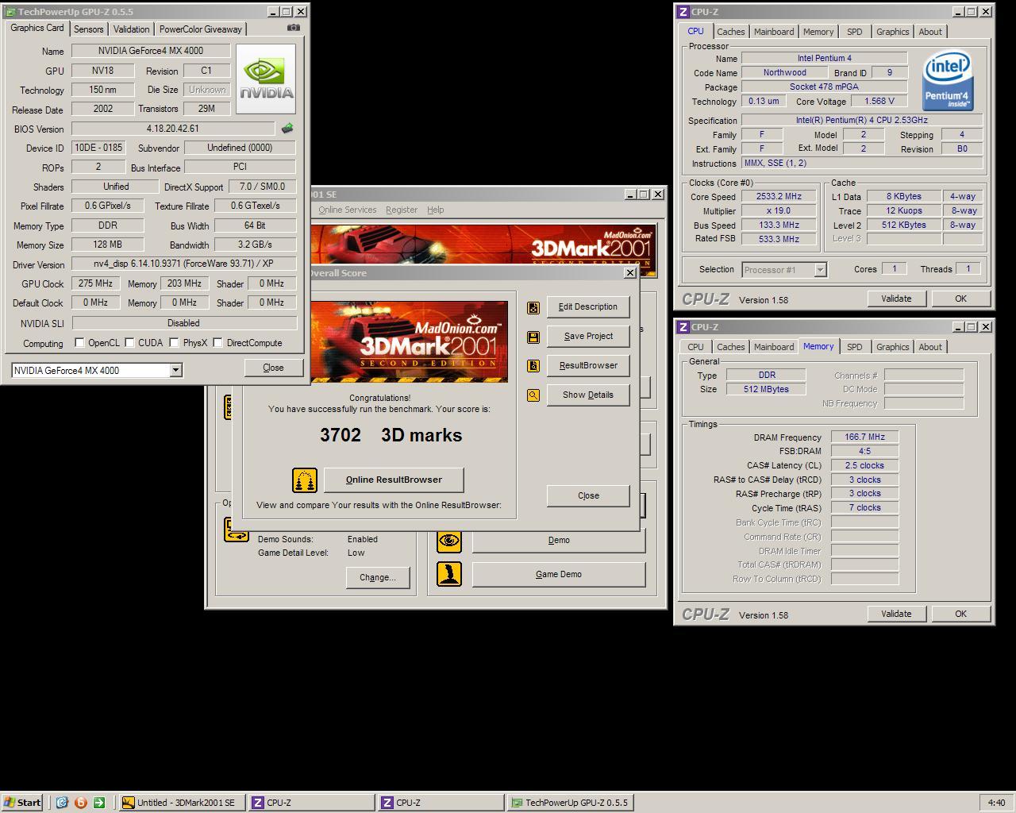Enable the DirectCompute checkbox
This screenshot has width=1016, height=813.
pyautogui.click(x=217, y=343)
